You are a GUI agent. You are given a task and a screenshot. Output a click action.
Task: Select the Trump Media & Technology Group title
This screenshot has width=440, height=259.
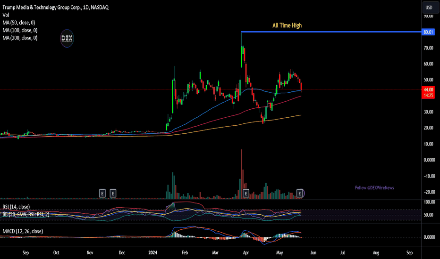click(56, 7)
